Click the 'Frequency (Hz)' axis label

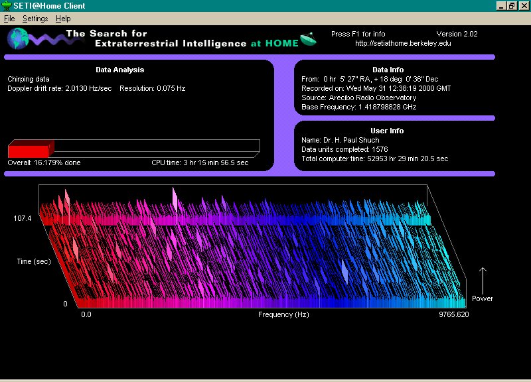[x=283, y=314]
